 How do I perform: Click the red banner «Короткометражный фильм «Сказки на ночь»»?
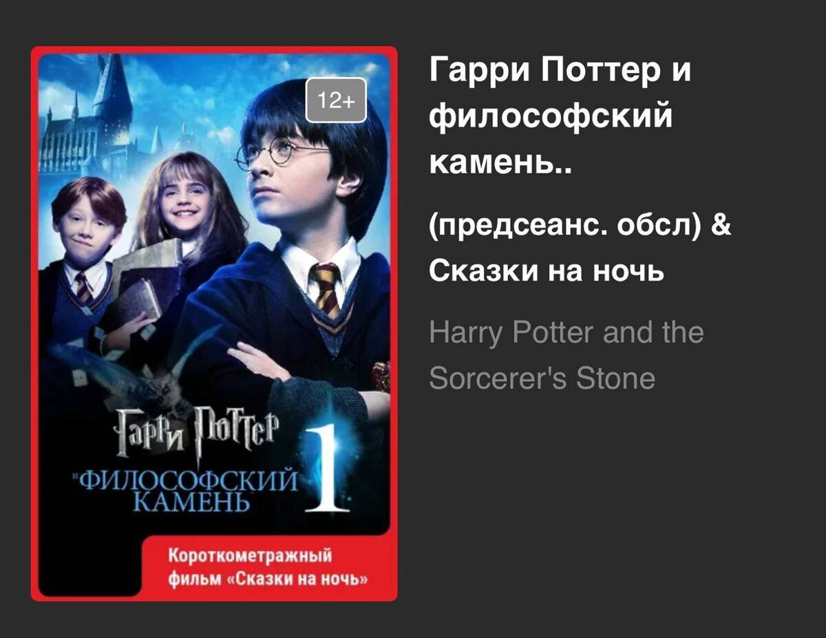[x=268, y=566]
